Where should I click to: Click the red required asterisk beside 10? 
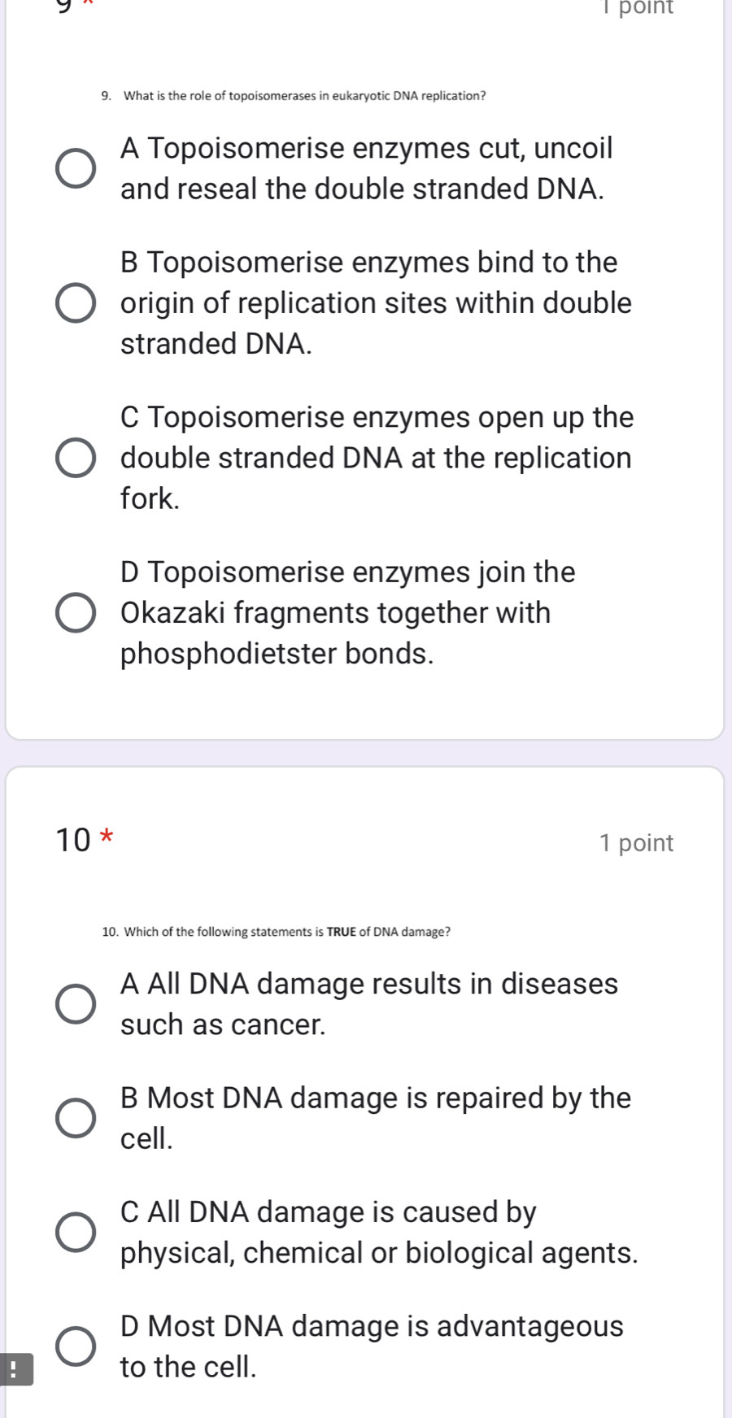pos(107,837)
